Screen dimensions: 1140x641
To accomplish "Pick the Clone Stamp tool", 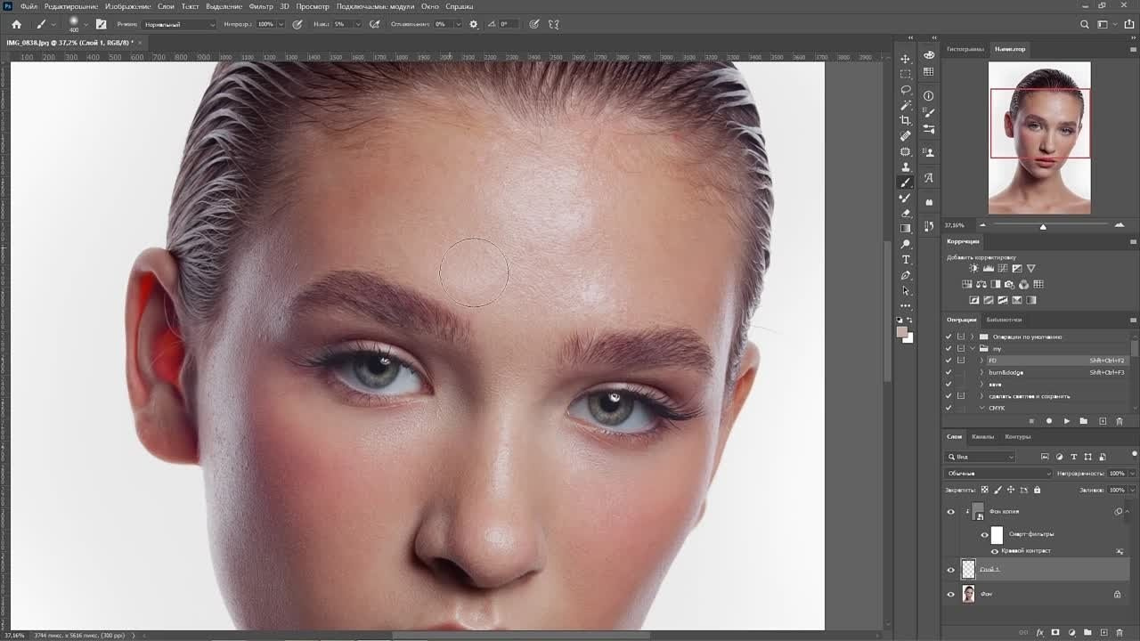I will click(906, 166).
